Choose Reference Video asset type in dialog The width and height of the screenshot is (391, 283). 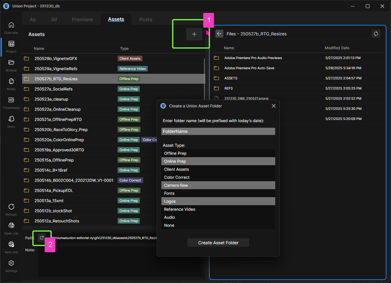(x=218, y=209)
